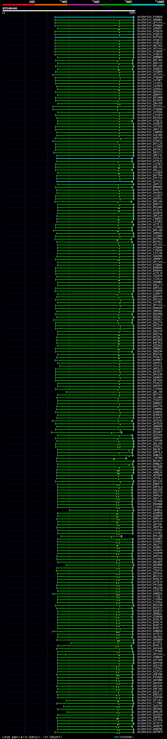Click the green ~80% identity legend segment

tap(116, 5)
